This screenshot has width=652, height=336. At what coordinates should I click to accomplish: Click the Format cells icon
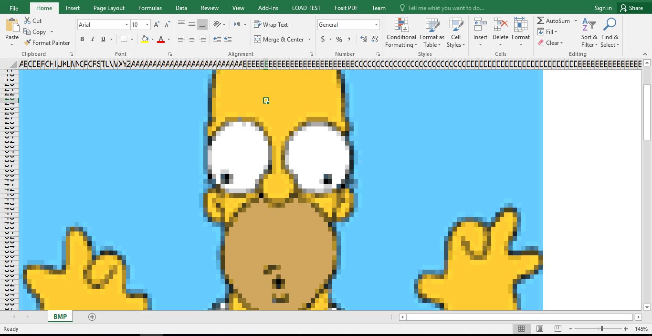click(521, 25)
